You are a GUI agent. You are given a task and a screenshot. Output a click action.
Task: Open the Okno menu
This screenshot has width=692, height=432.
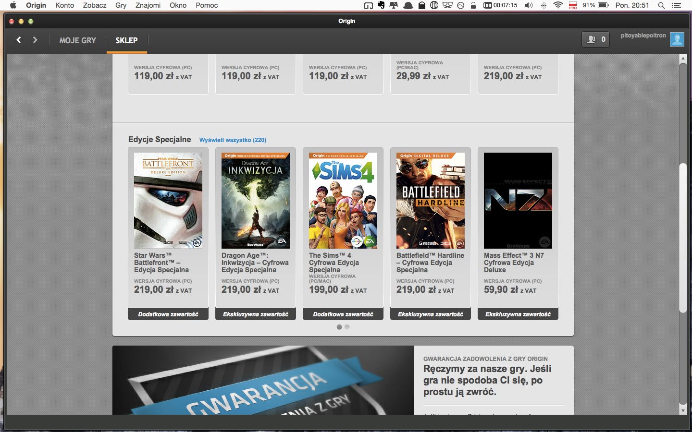pyautogui.click(x=178, y=5)
